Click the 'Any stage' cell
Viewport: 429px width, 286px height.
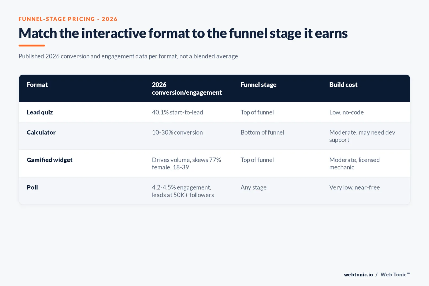point(253,187)
